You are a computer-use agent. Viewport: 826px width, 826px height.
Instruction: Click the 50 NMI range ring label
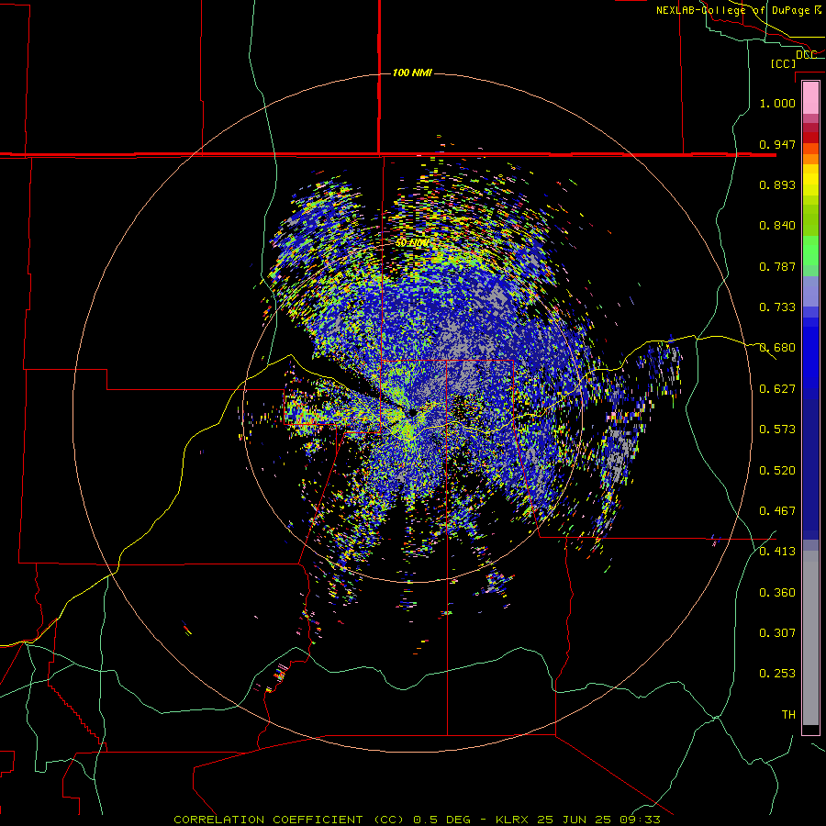pos(413,243)
